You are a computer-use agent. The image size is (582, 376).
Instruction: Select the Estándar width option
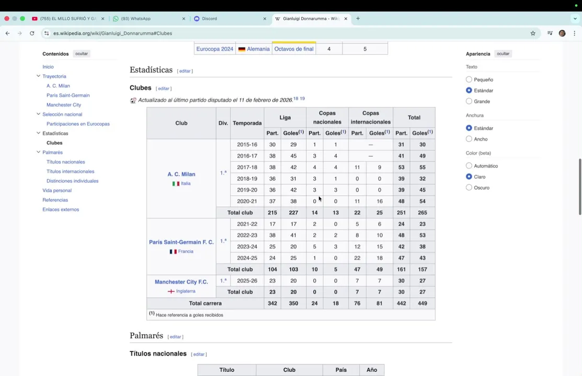click(x=469, y=128)
